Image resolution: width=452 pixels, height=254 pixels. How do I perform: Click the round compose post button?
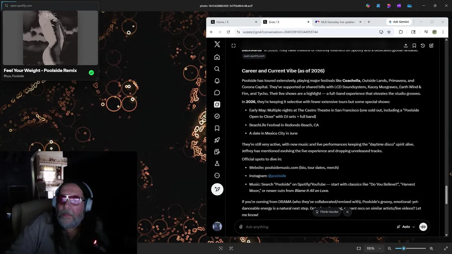point(217,189)
